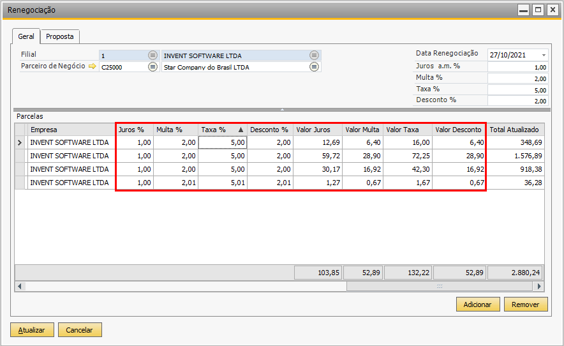Click the Adicionar button

coord(478,305)
